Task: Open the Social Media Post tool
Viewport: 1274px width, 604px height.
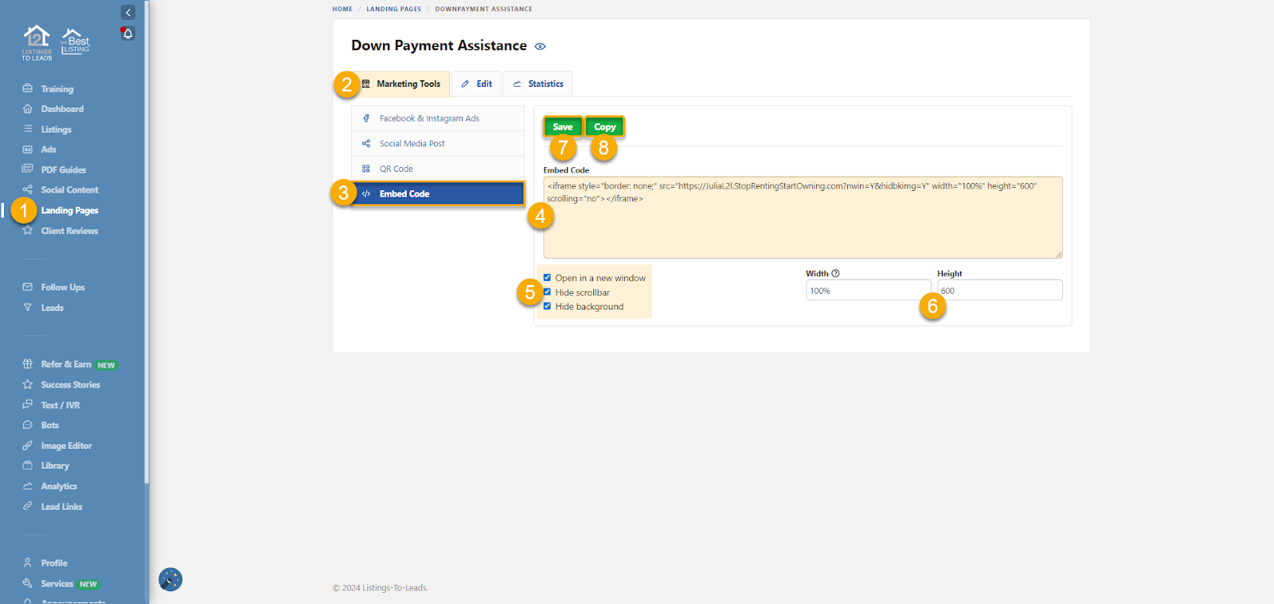Action: point(412,144)
